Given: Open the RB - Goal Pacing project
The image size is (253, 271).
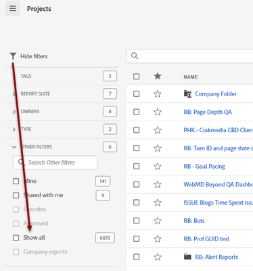Looking at the screenshot, I should 204,167.
